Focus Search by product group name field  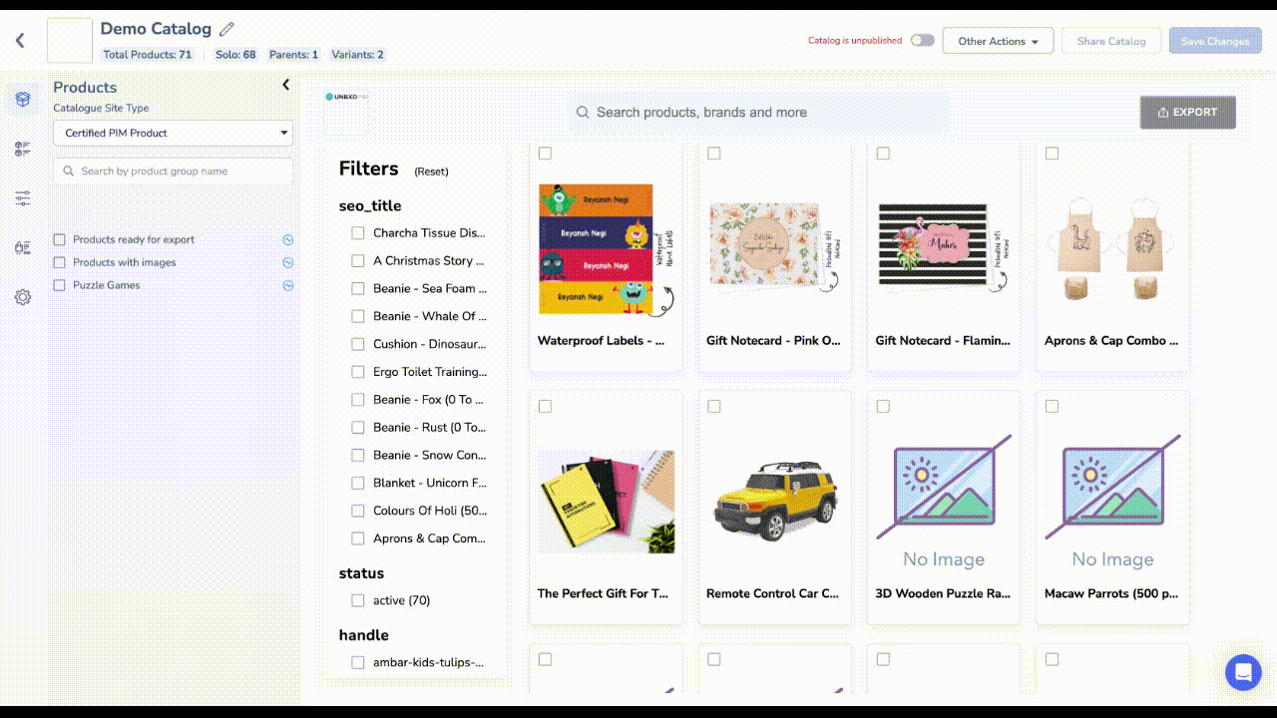tap(173, 172)
